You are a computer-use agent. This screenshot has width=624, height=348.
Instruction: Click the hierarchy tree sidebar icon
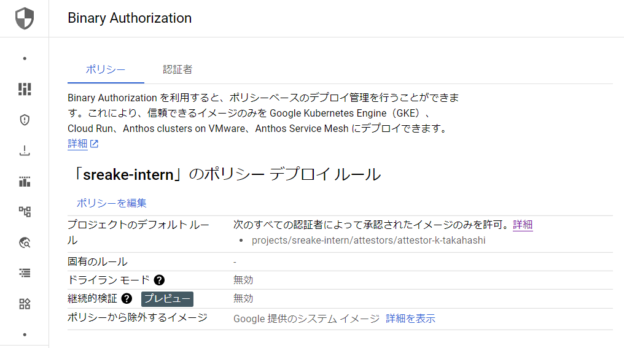[x=25, y=212]
